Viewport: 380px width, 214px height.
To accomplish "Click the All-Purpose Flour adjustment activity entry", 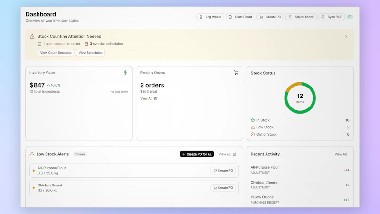I will pyautogui.click(x=300, y=170).
